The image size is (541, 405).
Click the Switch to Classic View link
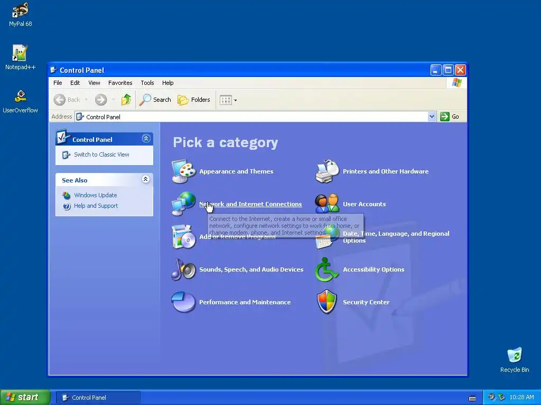point(101,155)
